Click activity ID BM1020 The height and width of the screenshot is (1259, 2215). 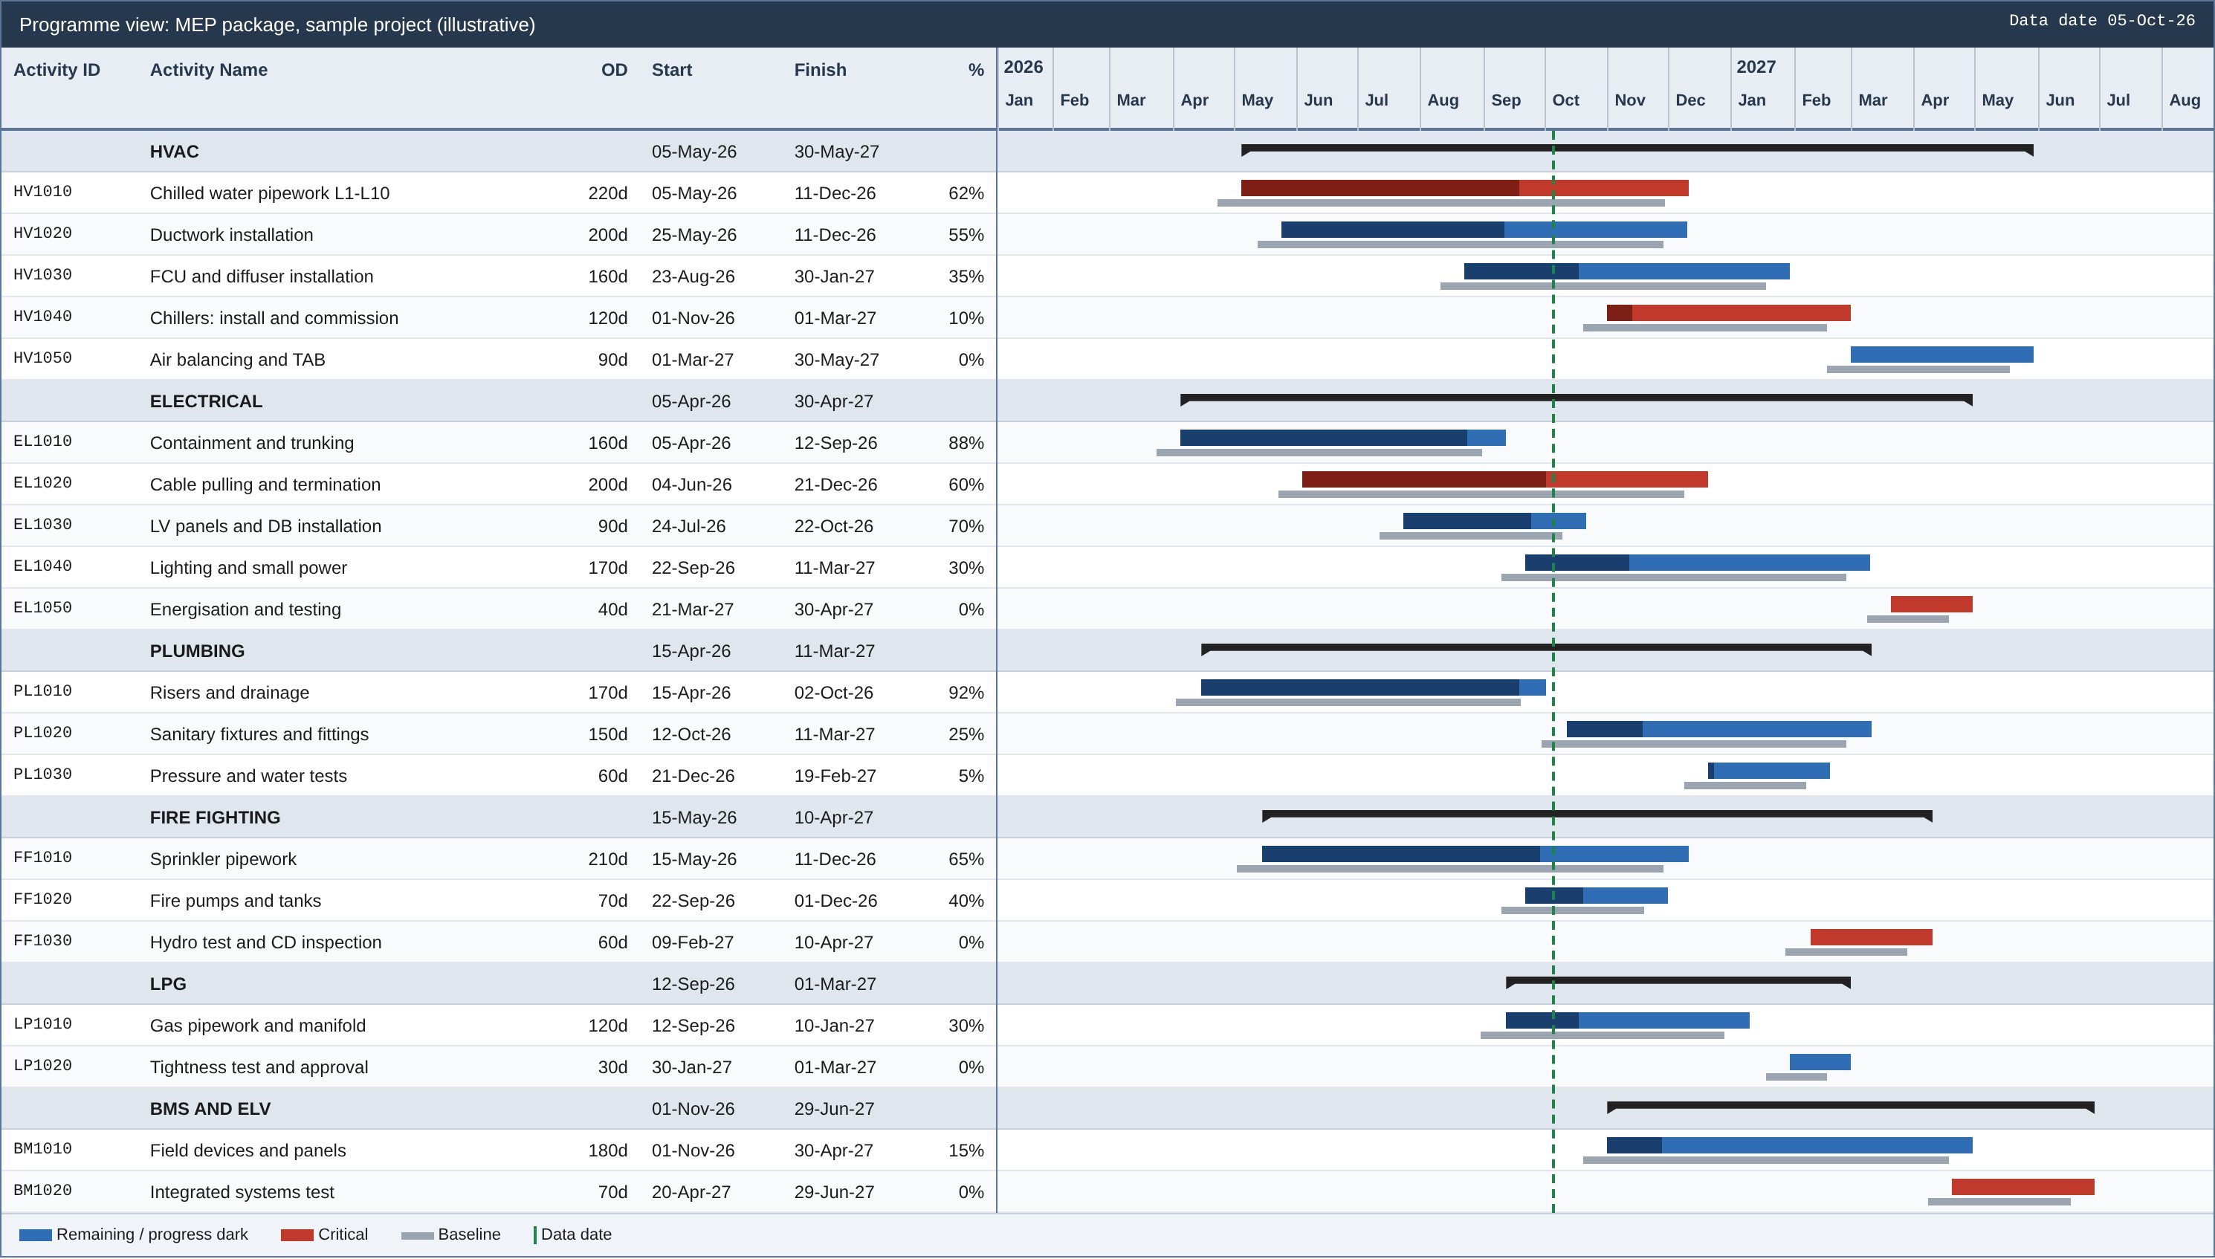(x=42, y=1190)
